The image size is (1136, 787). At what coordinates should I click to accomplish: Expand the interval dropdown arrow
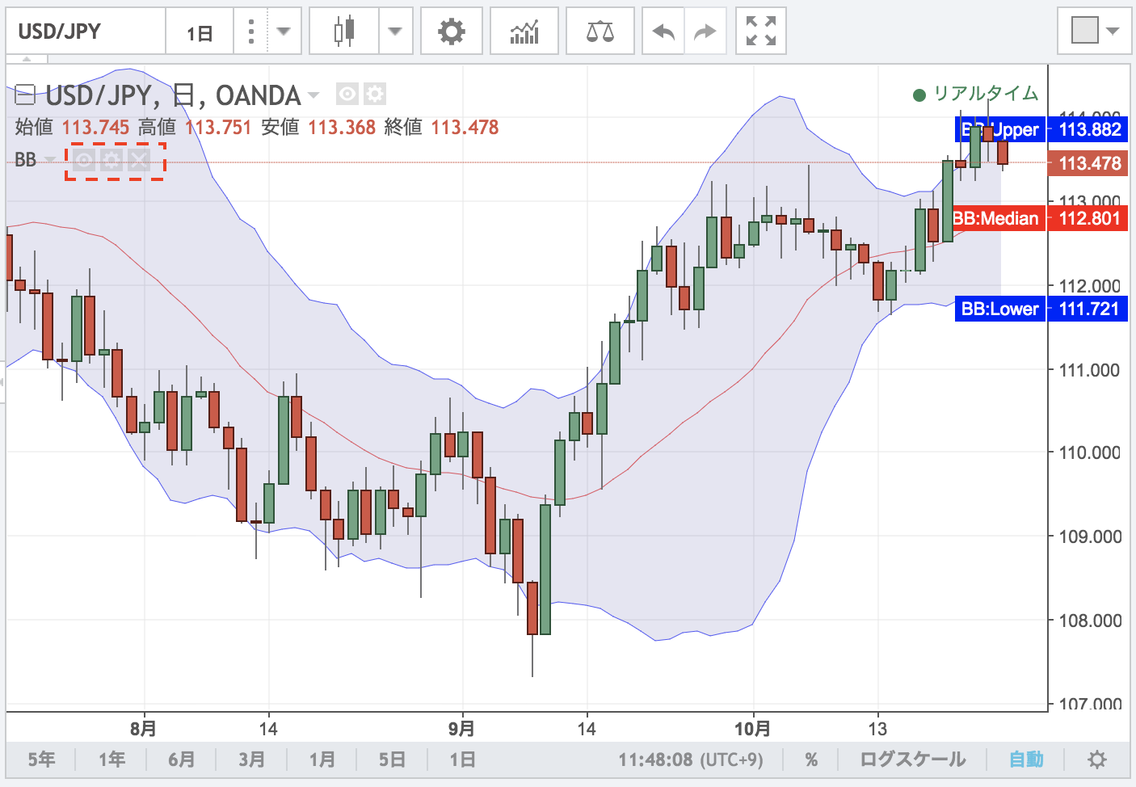(284, 32)
